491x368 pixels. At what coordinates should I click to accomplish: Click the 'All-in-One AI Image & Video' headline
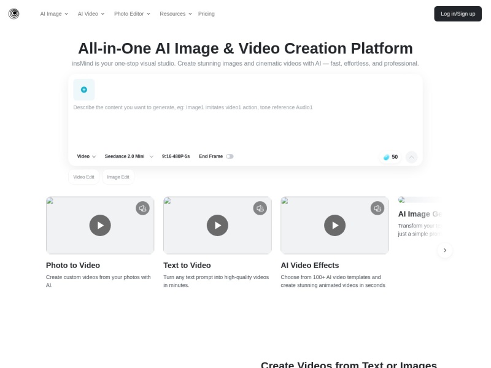245,48
